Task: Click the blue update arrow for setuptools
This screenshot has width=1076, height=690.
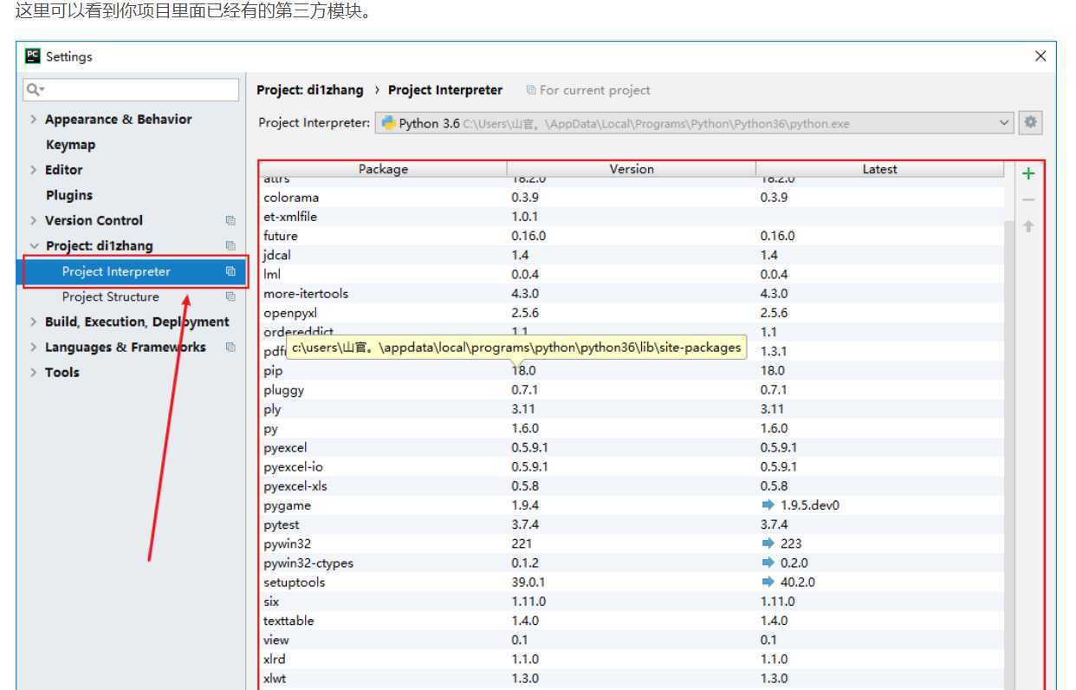Action: tap(767, 582)
